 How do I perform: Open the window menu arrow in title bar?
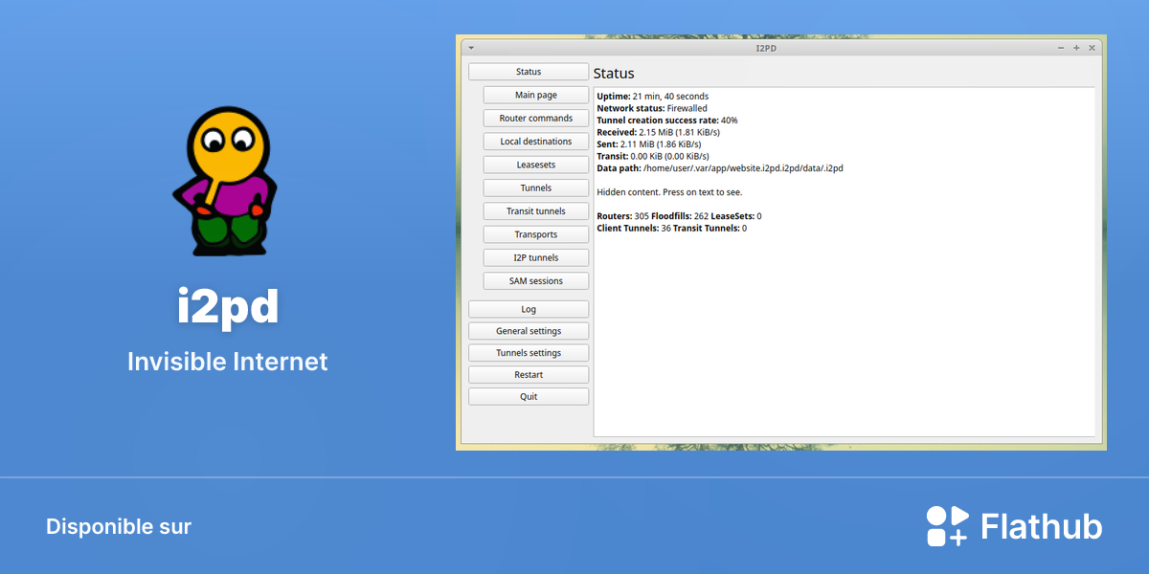(470, 47)
